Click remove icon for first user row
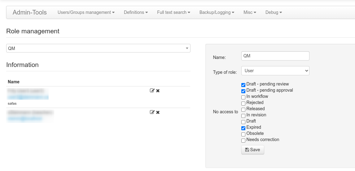The height and width of the screenshot is (171, 355). pos(158,91)
